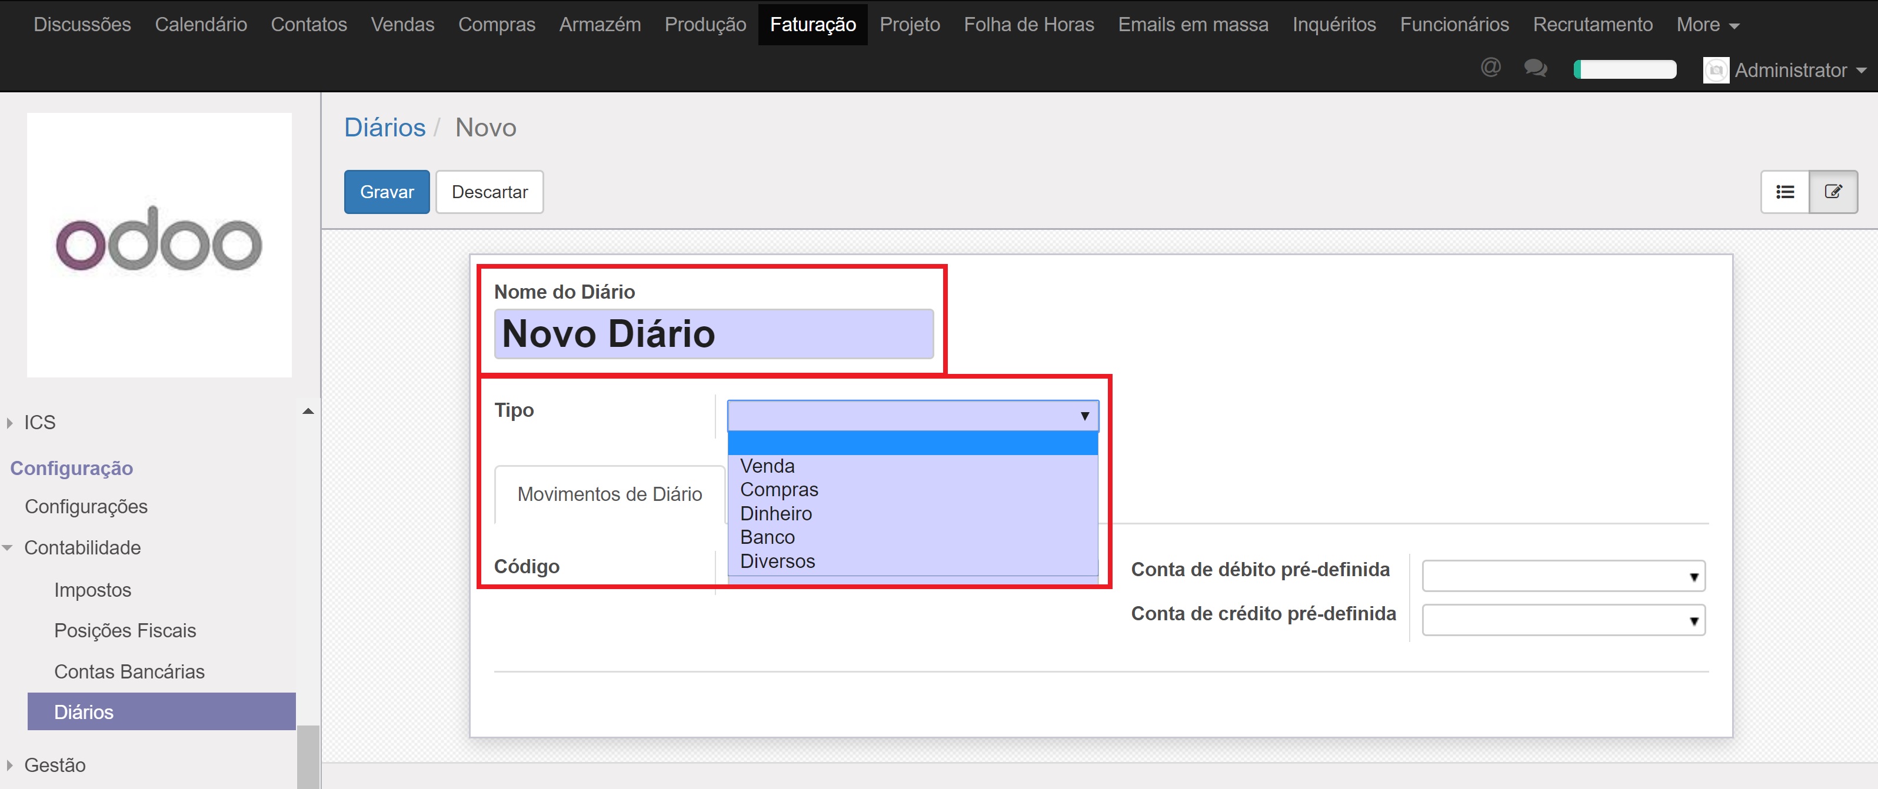Image resolution: width=1878 pixels, height=789 pixels.
Task: Select Banco in the Tipo list
Action: coord(767,537)
